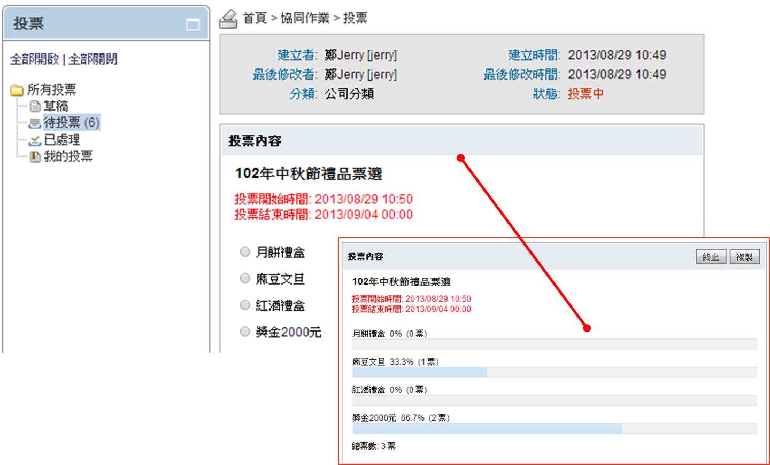Click the 已處理 checkmark icon
The height and width of the screenshot is (465, 770).
click(35, 140)
